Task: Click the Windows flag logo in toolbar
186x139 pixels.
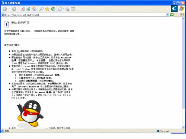Action: pos(182,9)
